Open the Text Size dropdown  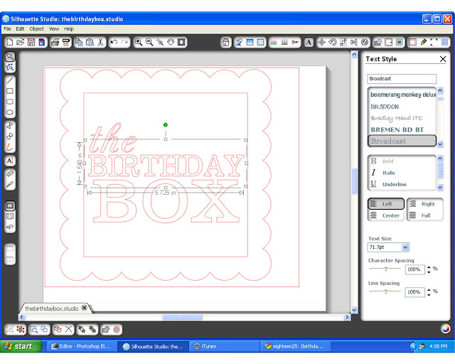pos(405,247)
